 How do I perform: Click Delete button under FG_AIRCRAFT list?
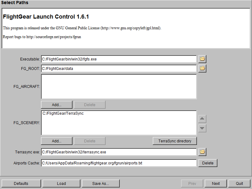coord(90,105)
